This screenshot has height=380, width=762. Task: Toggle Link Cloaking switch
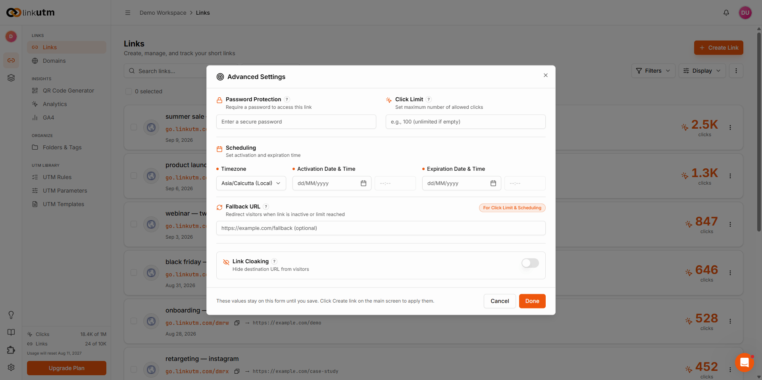click(530, 263)
